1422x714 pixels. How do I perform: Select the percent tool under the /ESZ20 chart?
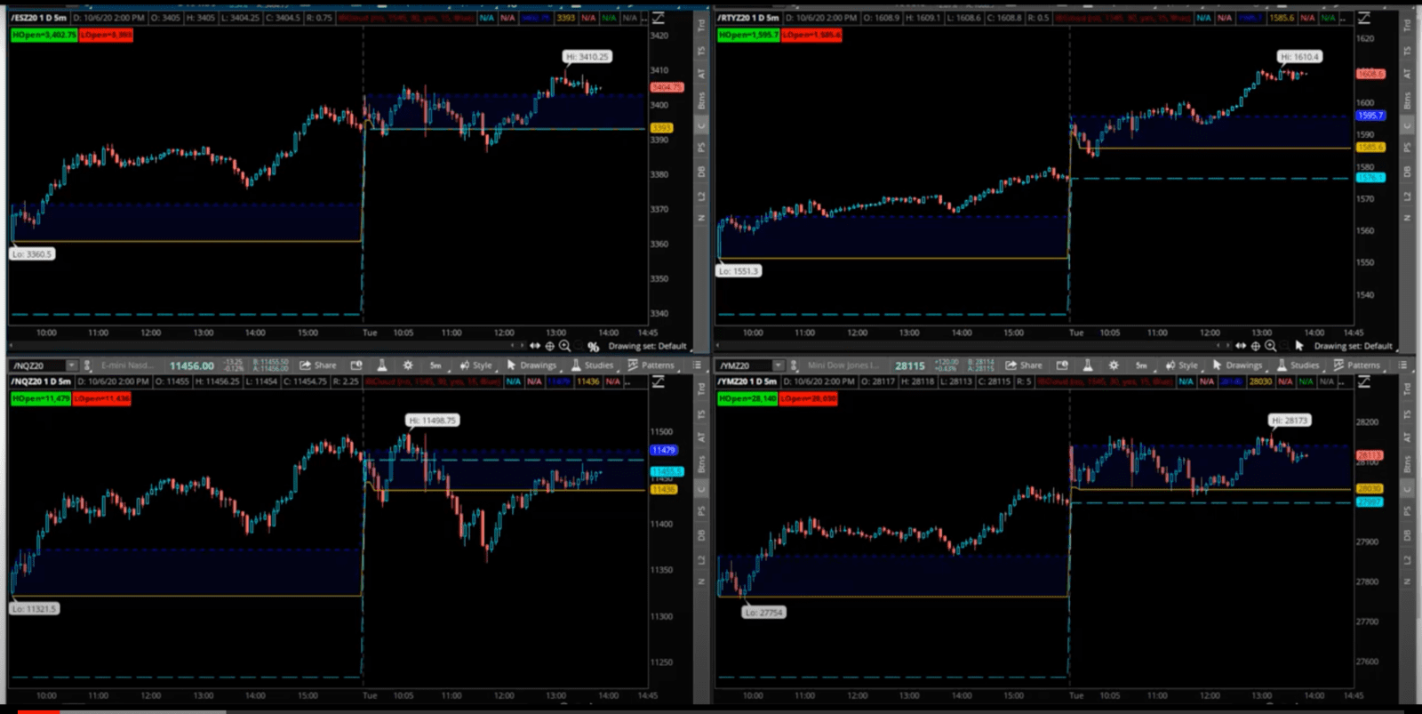tap(593, 347)
